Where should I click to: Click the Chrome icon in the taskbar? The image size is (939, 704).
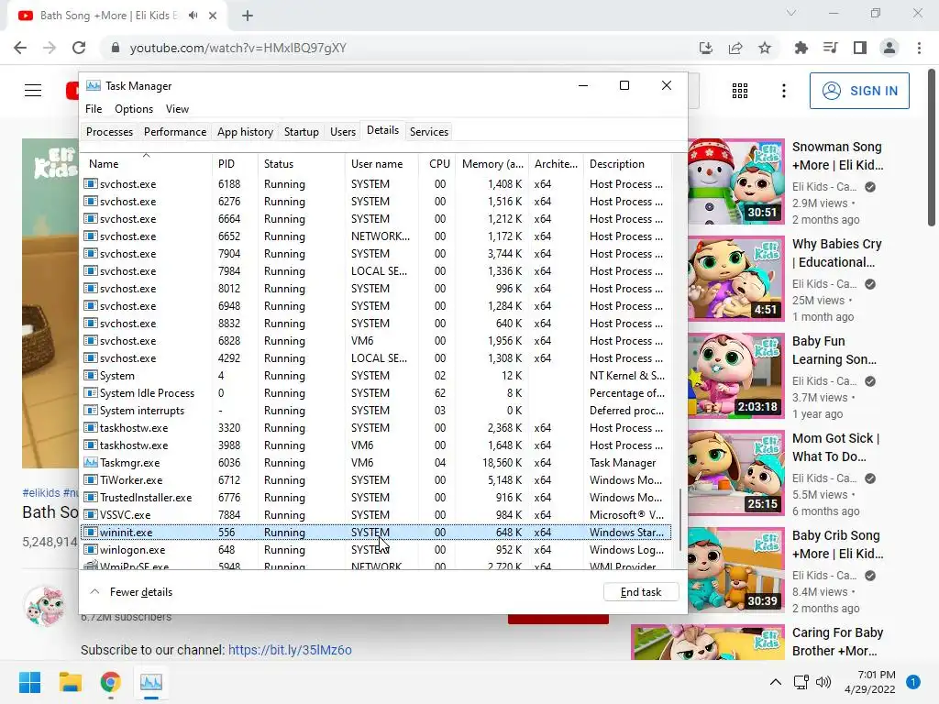coord(110,682)
